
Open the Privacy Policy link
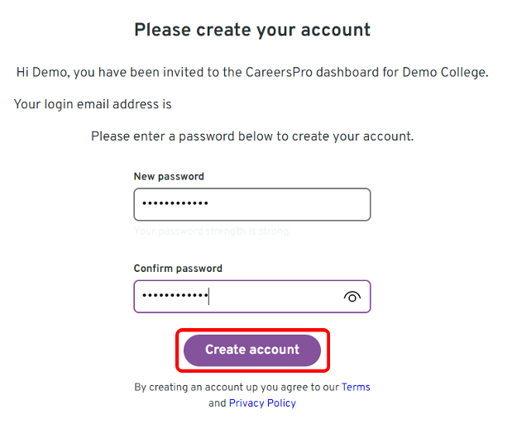pos(262,403)
